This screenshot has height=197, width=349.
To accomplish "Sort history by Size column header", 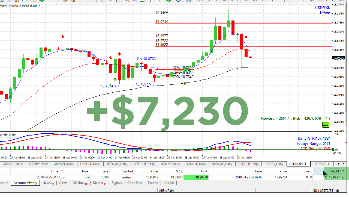I will [x=100, y=171].
